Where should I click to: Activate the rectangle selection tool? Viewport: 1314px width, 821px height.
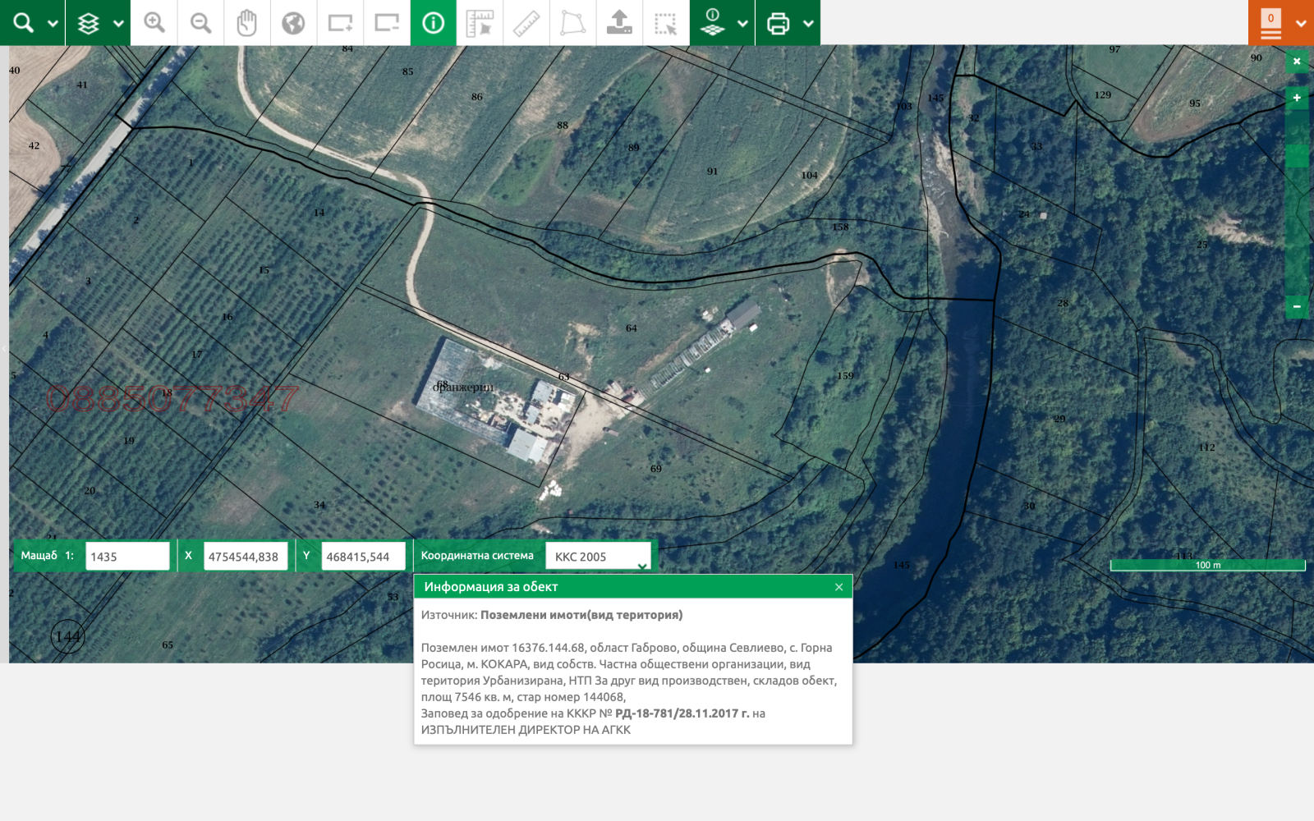click(x=665, y=23)
